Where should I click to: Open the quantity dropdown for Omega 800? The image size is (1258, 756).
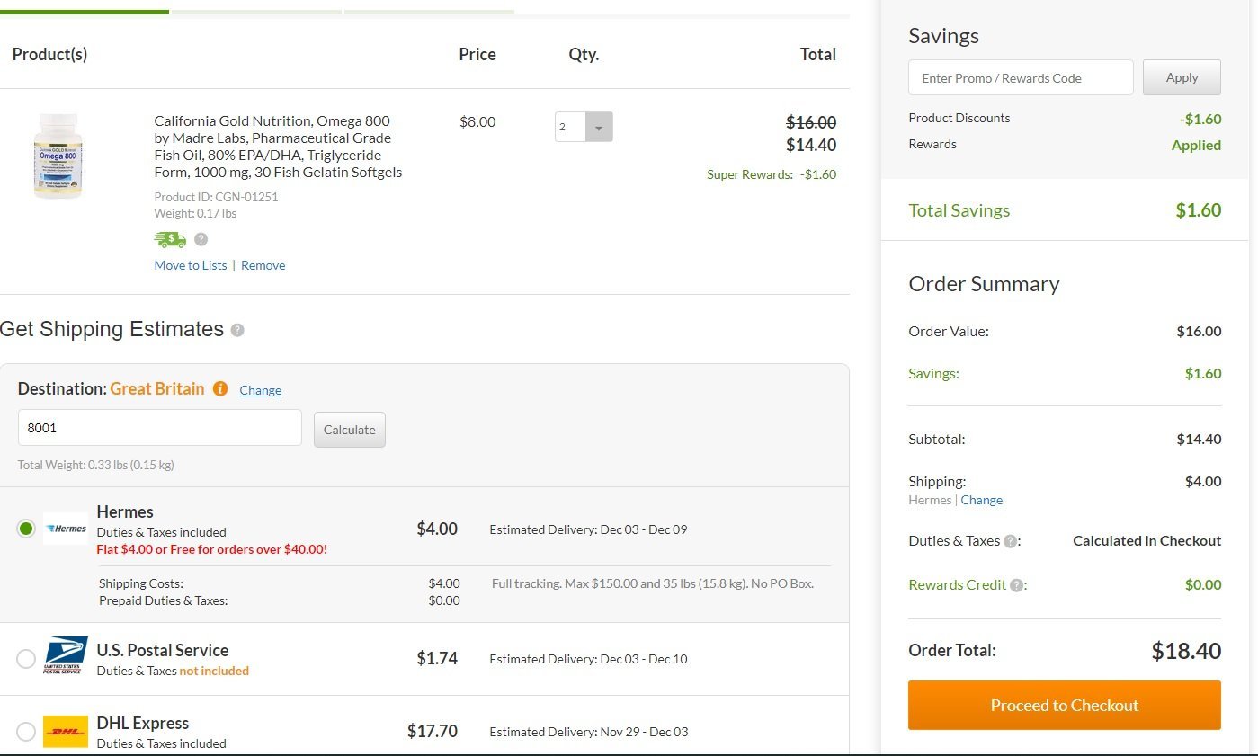tap(599, 127)
